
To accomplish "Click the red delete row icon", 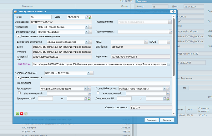I will pyautogui.click(x=22, y=114).
